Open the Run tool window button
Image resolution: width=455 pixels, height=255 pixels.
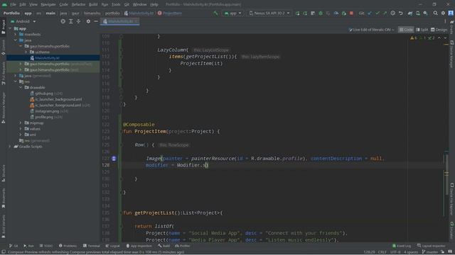click(28, 246)
